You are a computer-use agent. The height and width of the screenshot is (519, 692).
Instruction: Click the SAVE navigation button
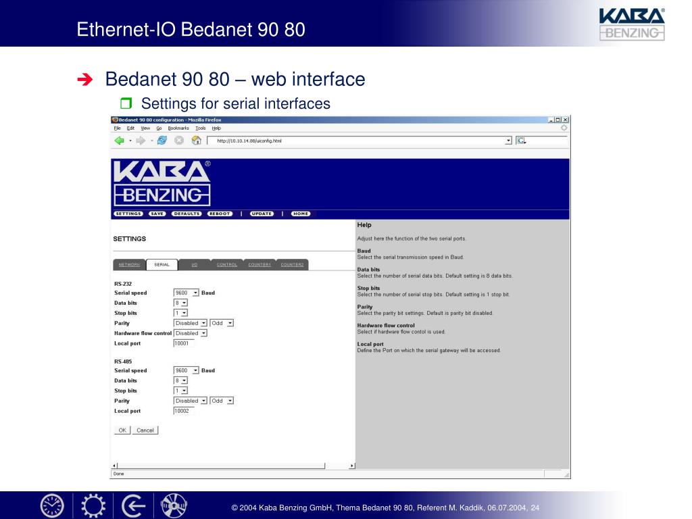157,214
